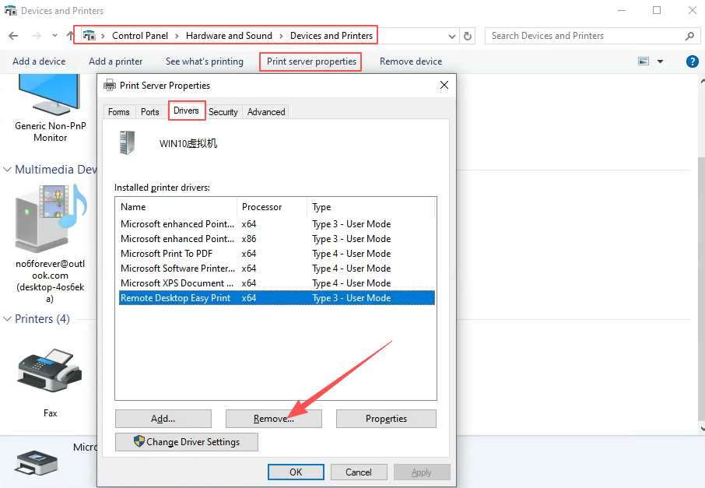The width and height of the screenshot is (705, 488).
Task: Open Print server properties
Action: coord(311,61)
